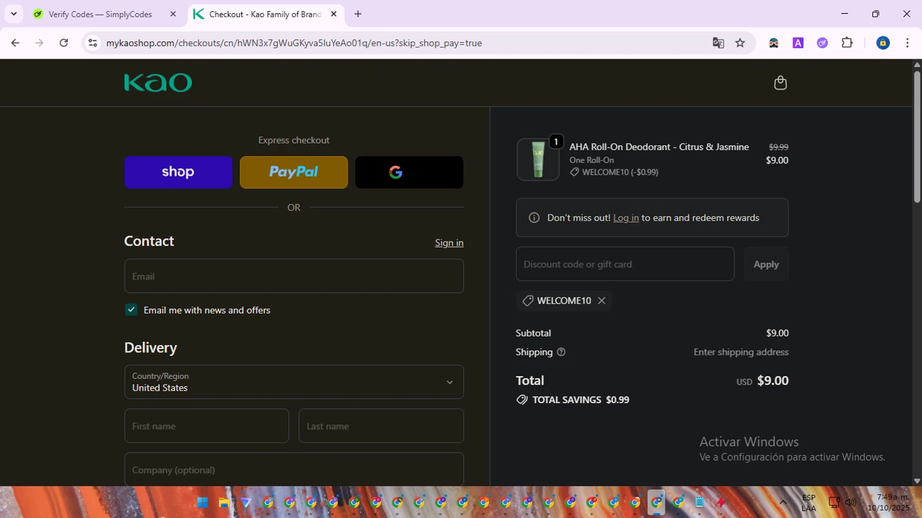The height and width of the screenshot is (518, 922).
Task: Open the masked-face extension icon
Action: [774, 43]
